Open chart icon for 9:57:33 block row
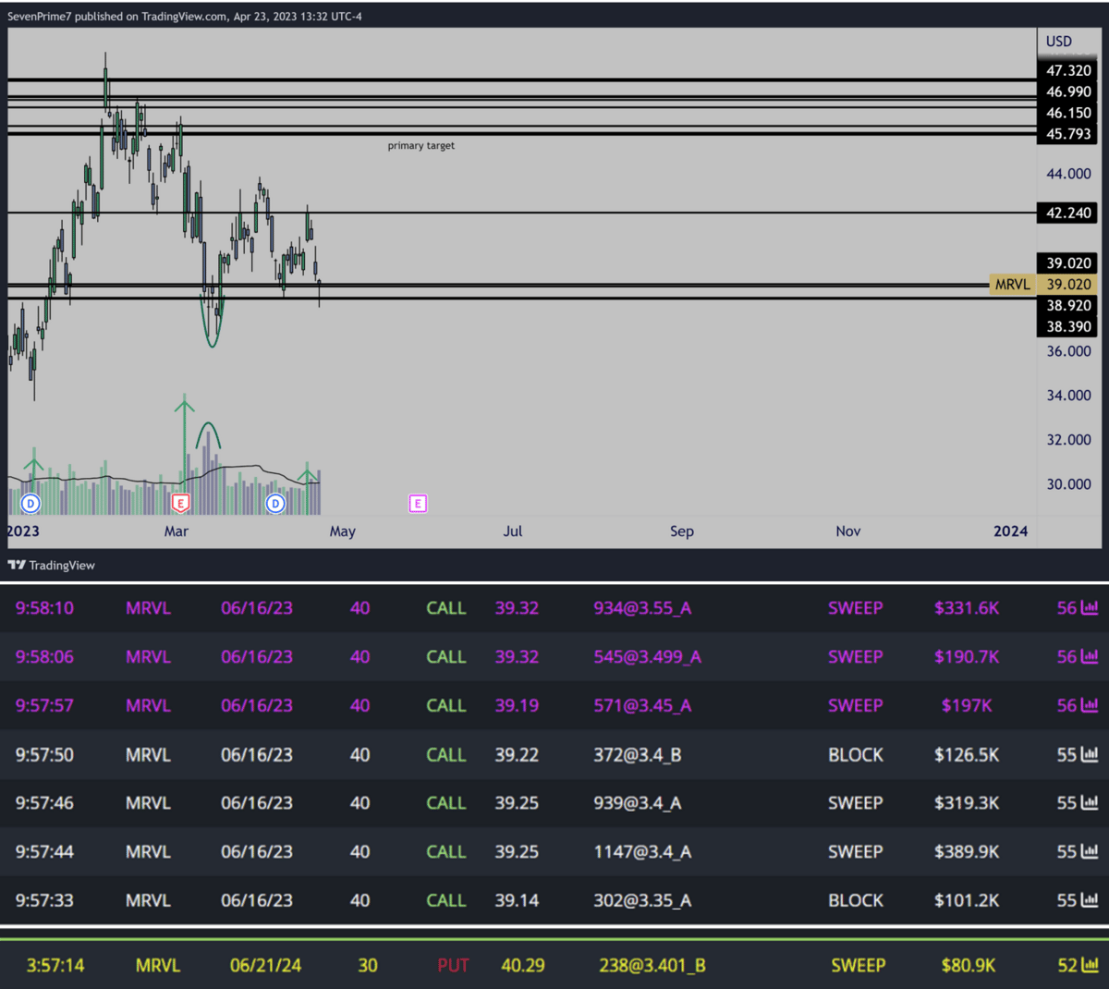Screen dimensions: 1109x989 coord(1090,900)
